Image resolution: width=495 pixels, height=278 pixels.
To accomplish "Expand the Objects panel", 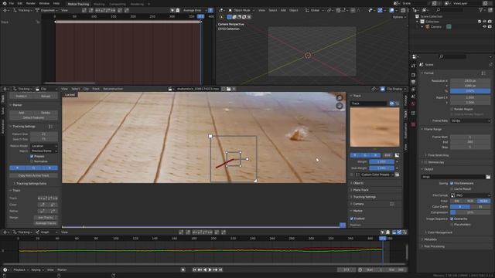I will click(x=358, y=183).
